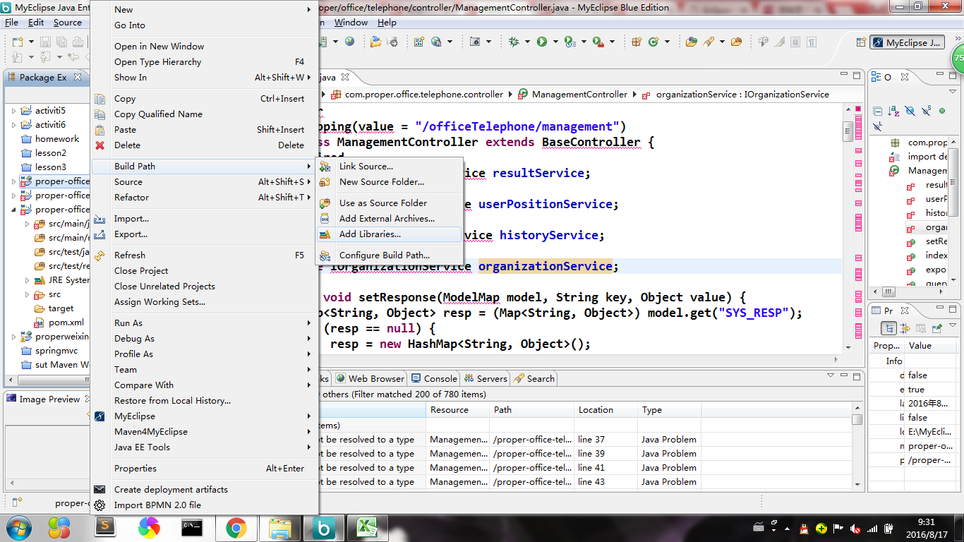Open the Help menu

[387, 23]
